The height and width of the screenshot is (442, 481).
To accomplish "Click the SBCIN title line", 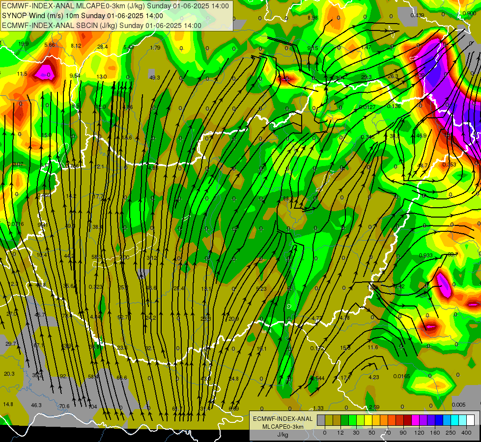I will 102,26.
